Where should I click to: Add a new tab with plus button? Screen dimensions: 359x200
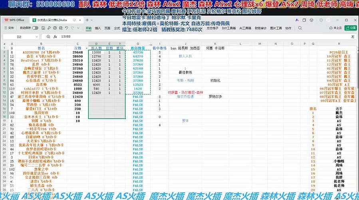coord(87,20)
